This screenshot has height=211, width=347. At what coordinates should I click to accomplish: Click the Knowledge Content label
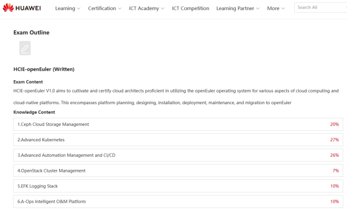coord(34,112)
